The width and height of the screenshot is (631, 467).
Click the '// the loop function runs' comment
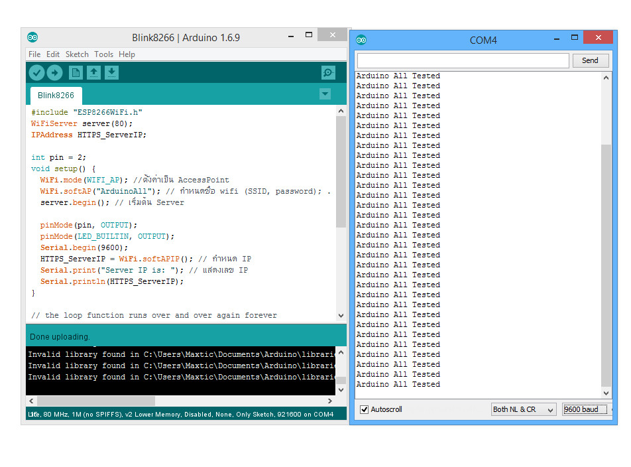tap(154, 315)
